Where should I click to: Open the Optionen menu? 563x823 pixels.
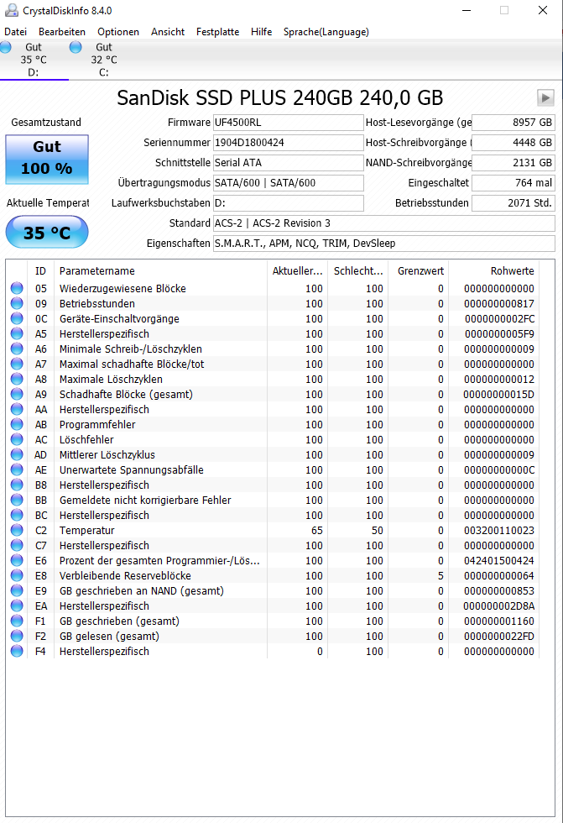[118, 32]
